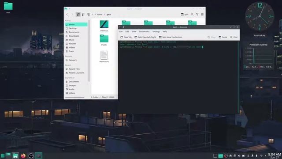The width and height of the screenshot is (282, 159).
Task: Toggle the filter bar icon in Dolphin
Action: [x=197, y=15]
